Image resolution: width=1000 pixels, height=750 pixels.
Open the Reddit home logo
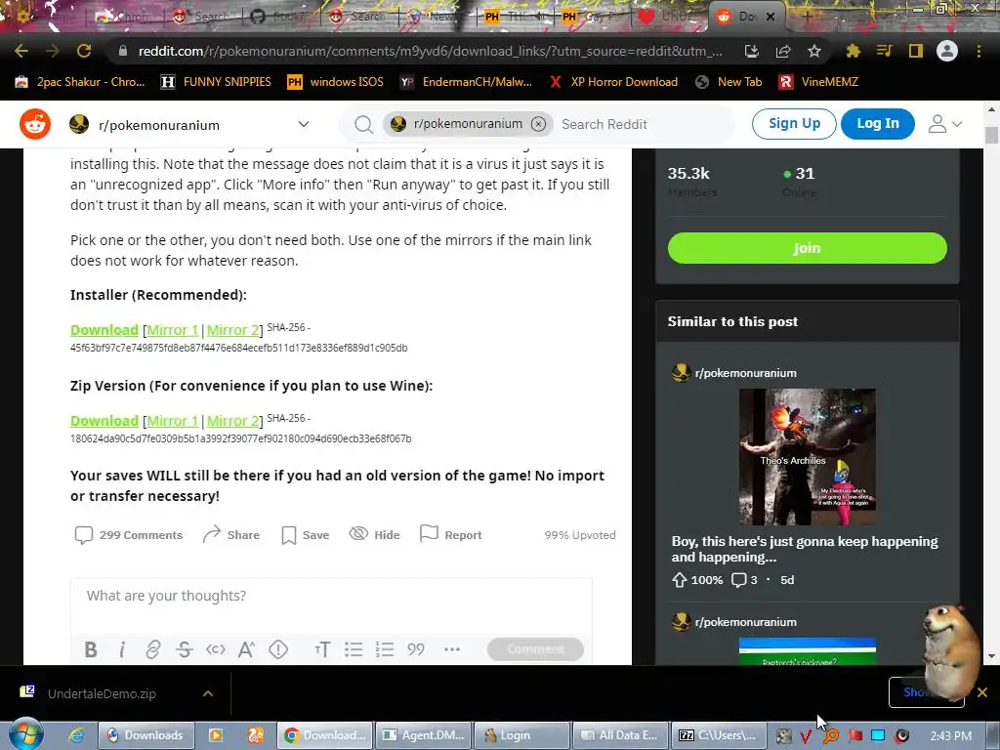[35, 124]
